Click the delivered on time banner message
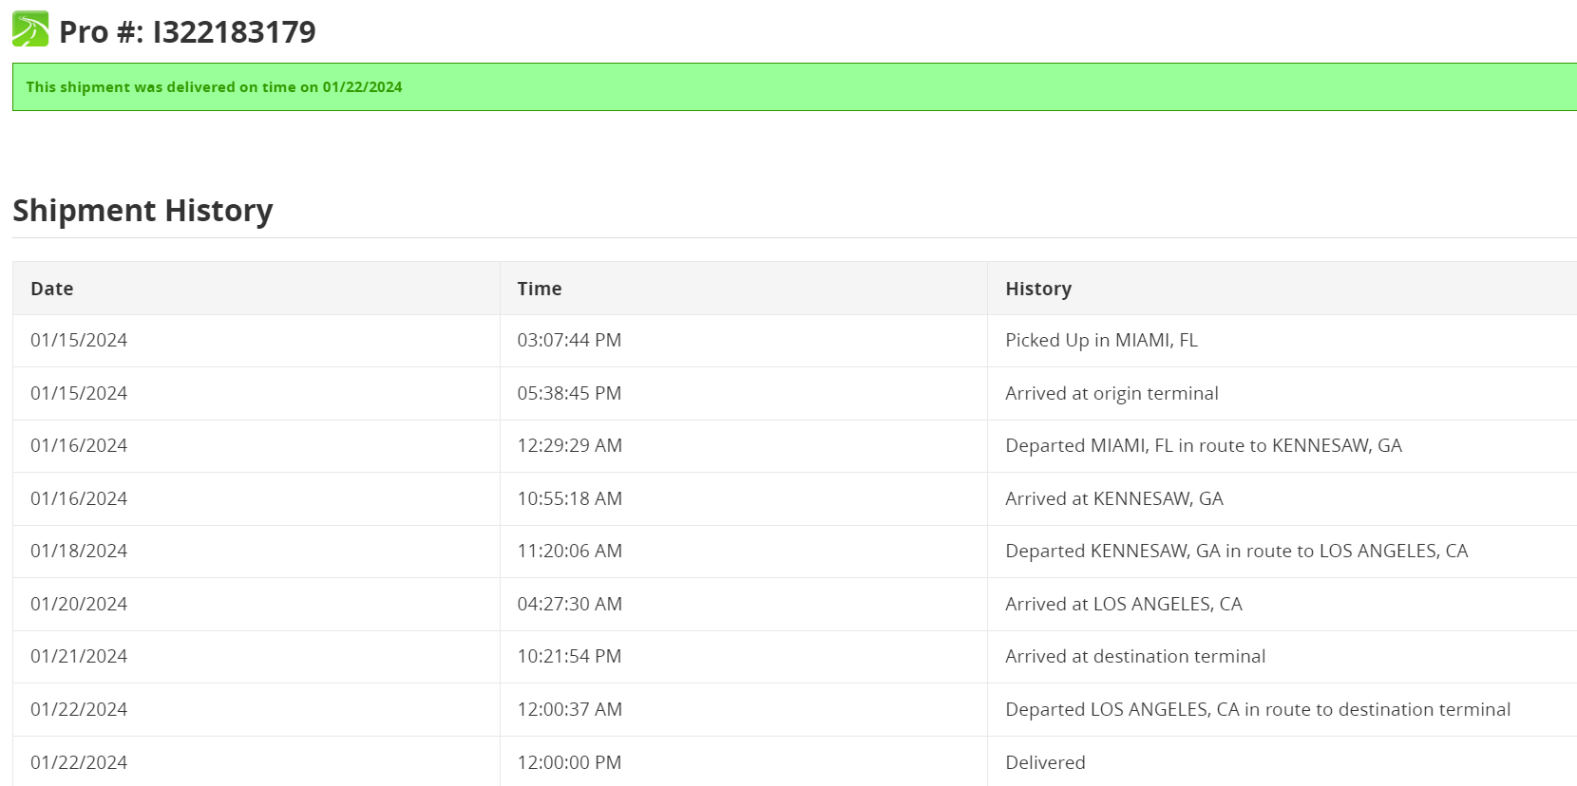 pyautogui.click(x=214, y=87)
